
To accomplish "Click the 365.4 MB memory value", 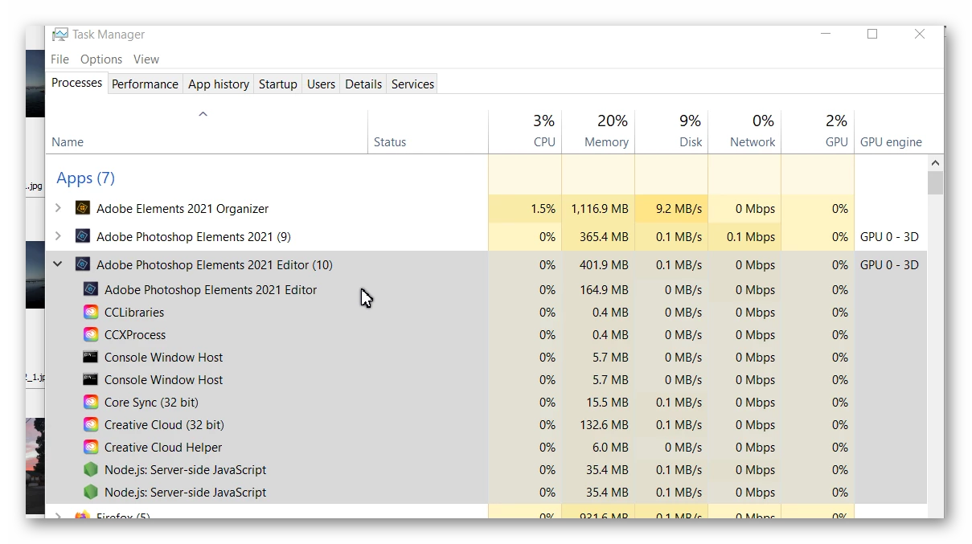I will click(x=604, y=236).
